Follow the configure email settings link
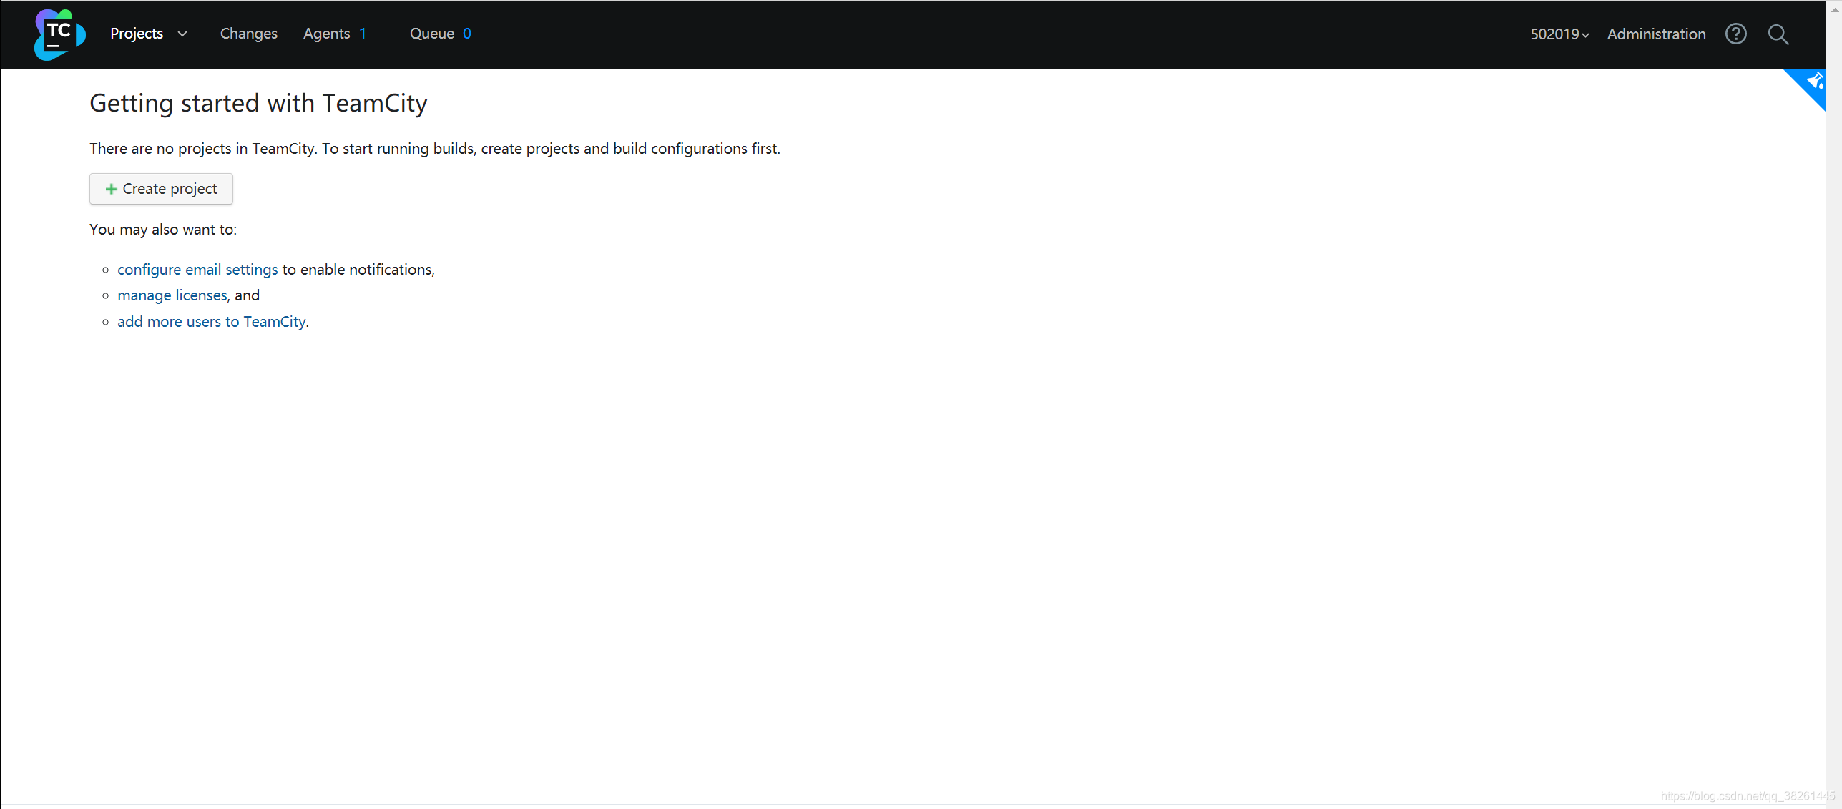Image resolution: width=1842 pixels, height=809 pixels. point(197,270)
